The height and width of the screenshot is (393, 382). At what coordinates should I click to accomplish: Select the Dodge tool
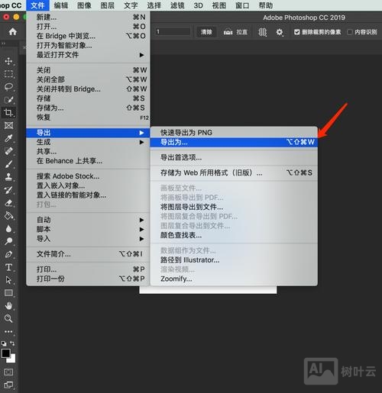point(8,241)
